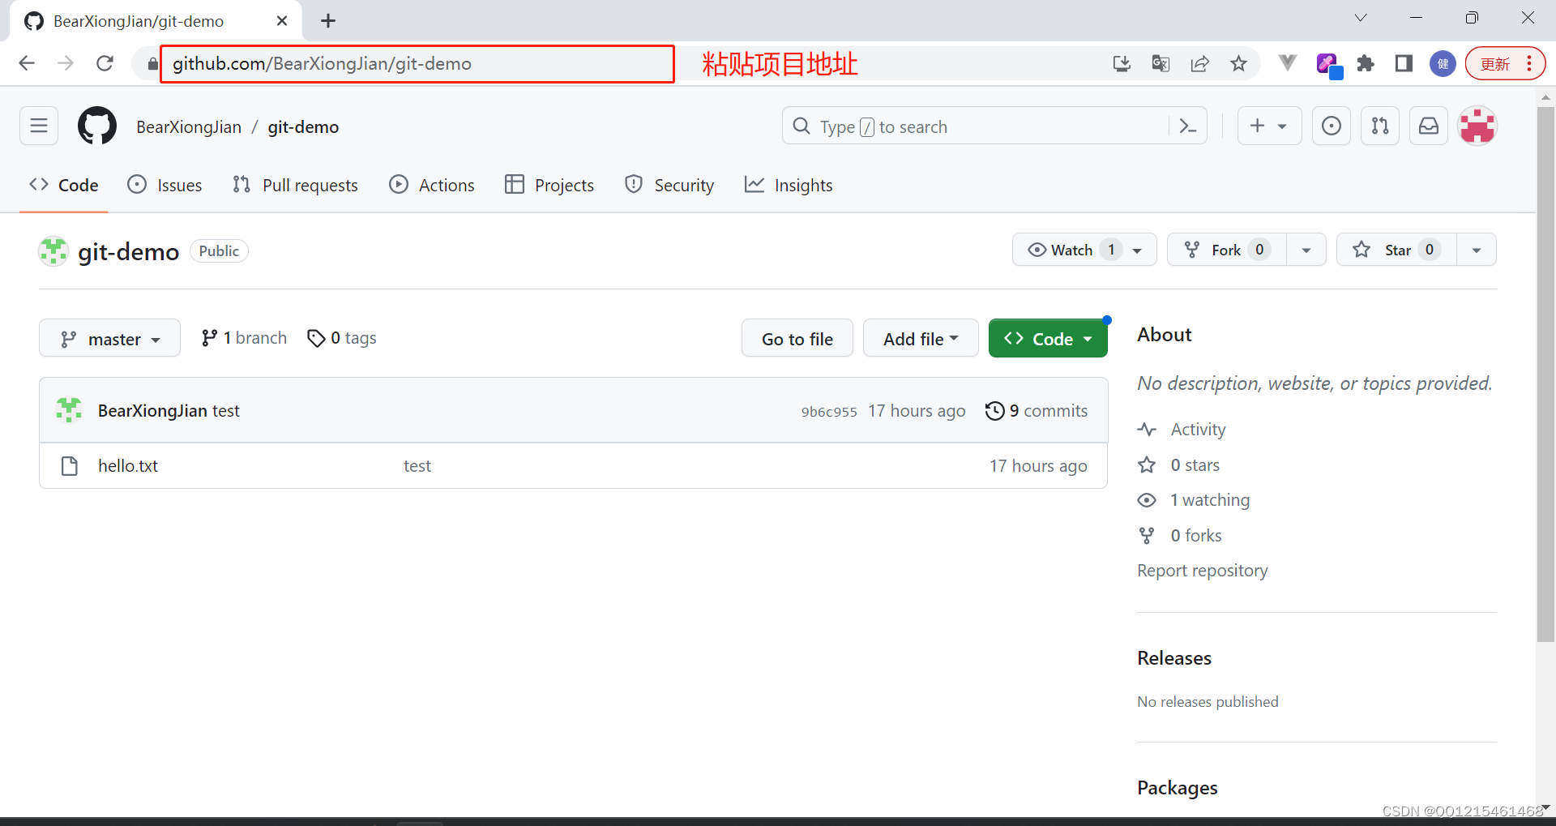Viewport: 1556px width, 826px height.
Task: Open the Activity link in About
Action: coord(1182,430)
